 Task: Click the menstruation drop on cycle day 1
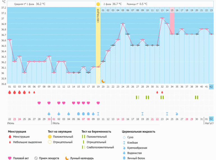(10, 92)
